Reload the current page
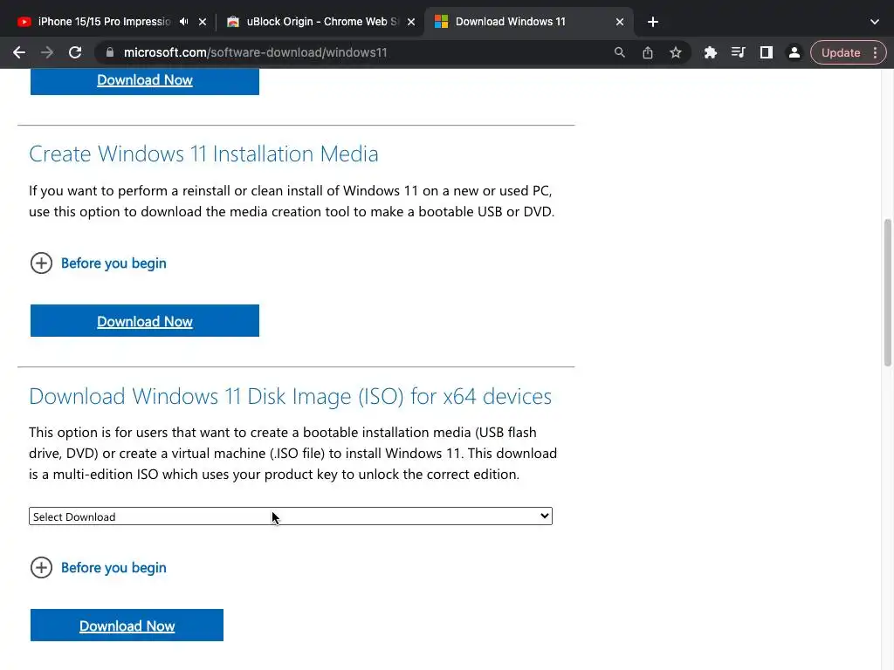The width and height of the screenshot is (894, 670). (75, 52)
